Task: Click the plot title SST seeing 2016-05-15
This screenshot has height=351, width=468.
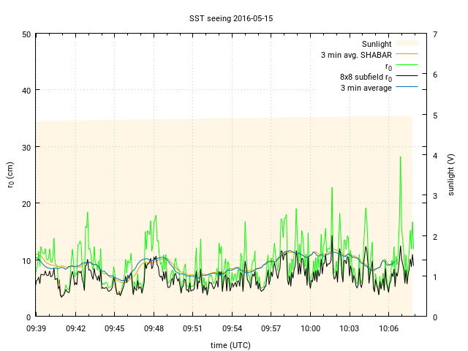Action: [234, 18]
